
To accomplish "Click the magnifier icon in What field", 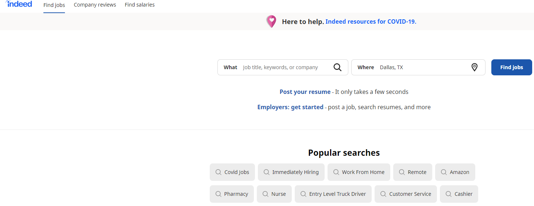I will point(337,67).
